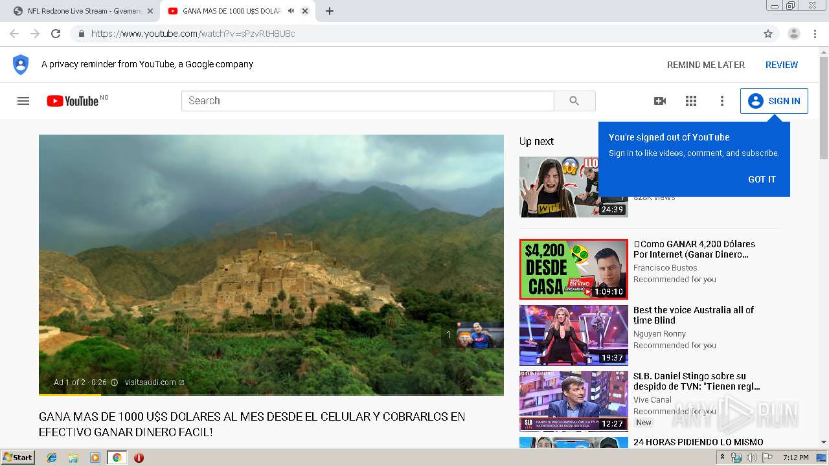Image resolution: width=829 pixels, height=466 pixels.
Task: Click the network icon in system tray
Action: (736, 458)
